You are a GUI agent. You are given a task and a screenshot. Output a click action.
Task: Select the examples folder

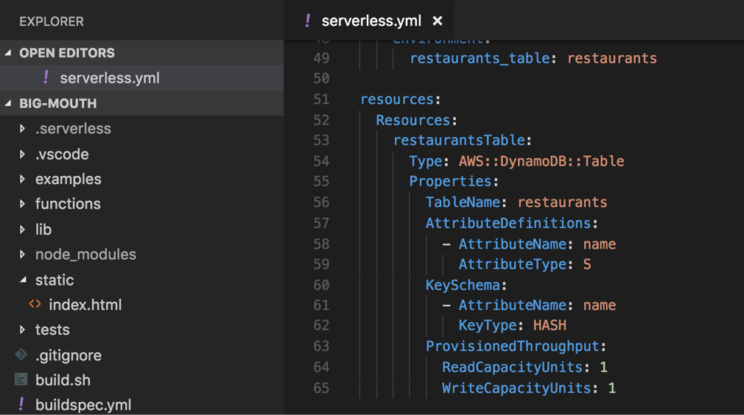[x=68, y=179]
